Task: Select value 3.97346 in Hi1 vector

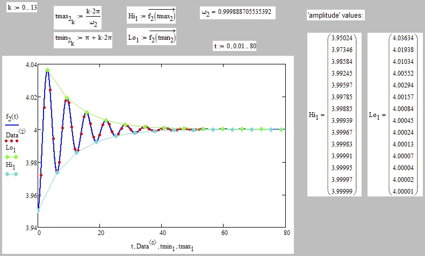Action: point(342,50)
